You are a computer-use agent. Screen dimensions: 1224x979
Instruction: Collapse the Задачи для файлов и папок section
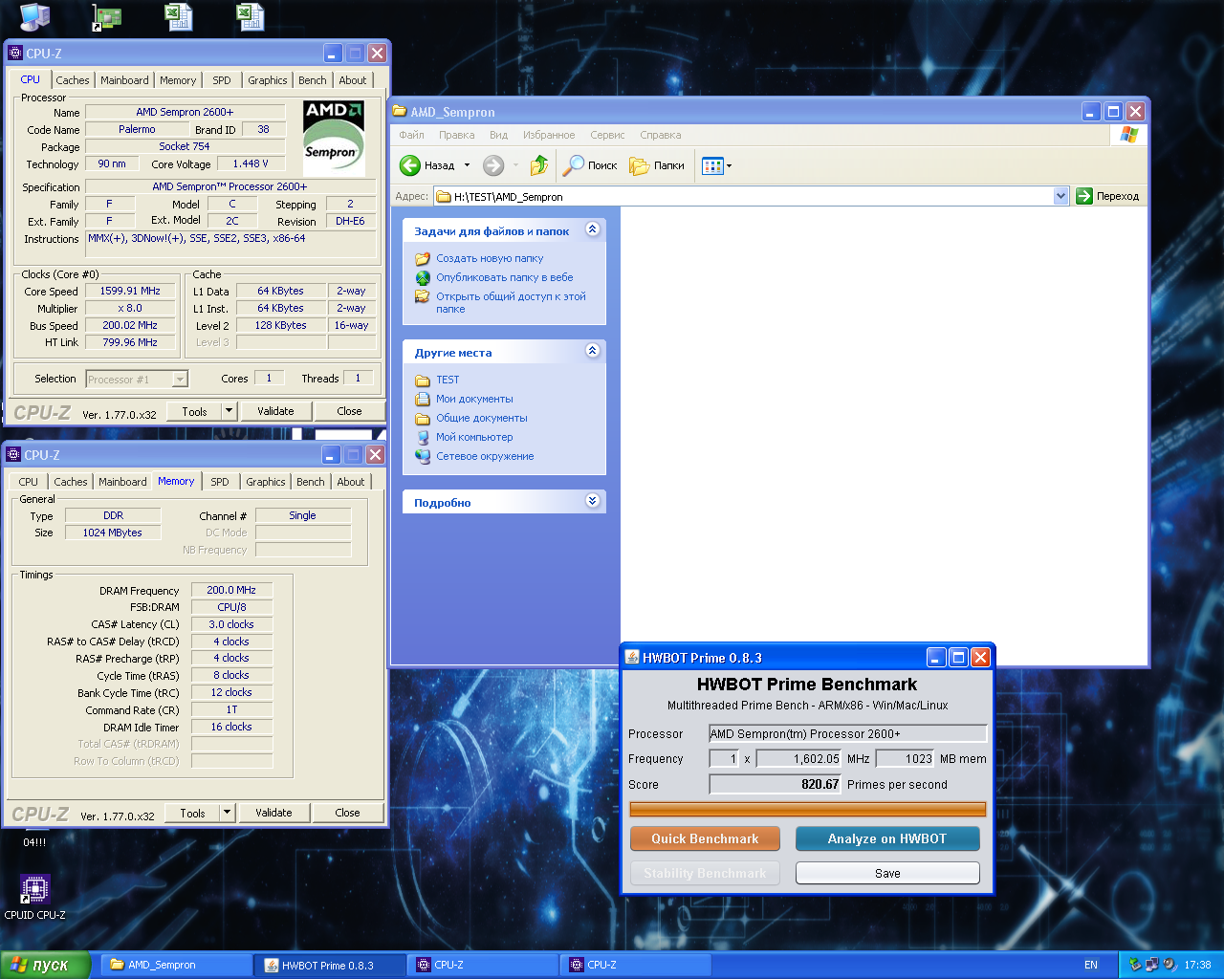(592, 229)
